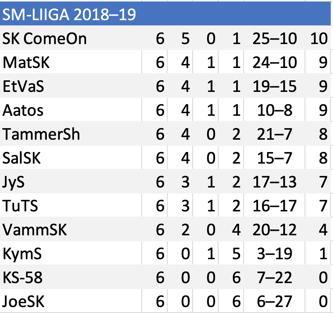Viewport: 333px width, 313px height.
Task: Click the 20–12 goals cell for VammSK
Action: click(x=275, y=230)
